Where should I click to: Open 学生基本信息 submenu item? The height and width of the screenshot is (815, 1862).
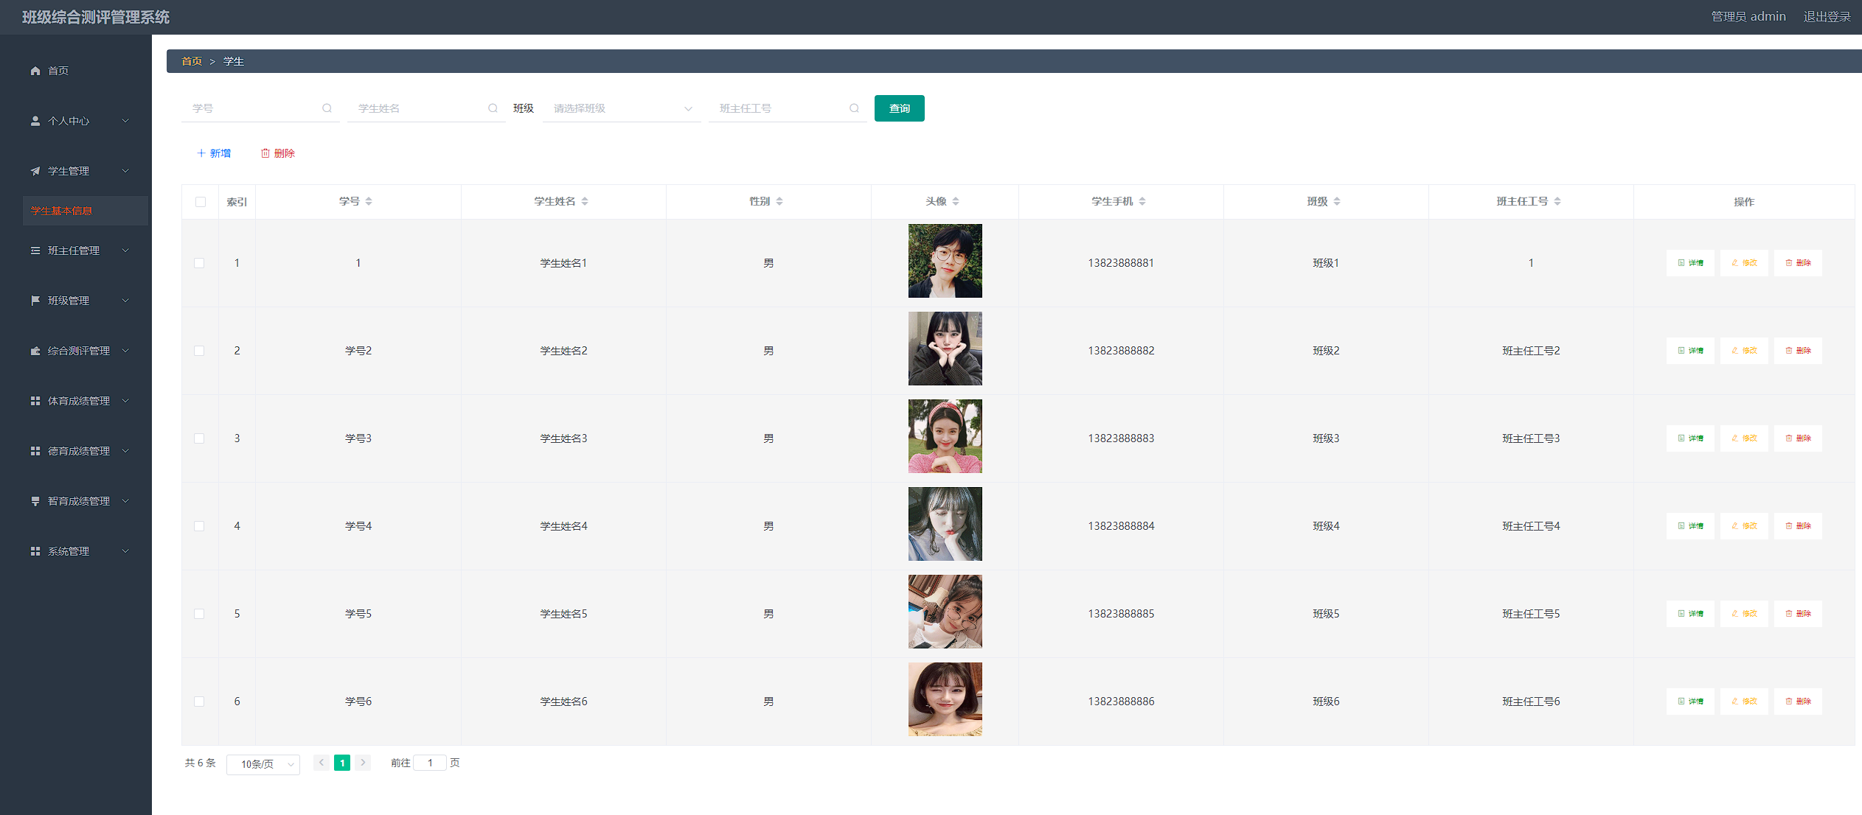coord(62,211)
